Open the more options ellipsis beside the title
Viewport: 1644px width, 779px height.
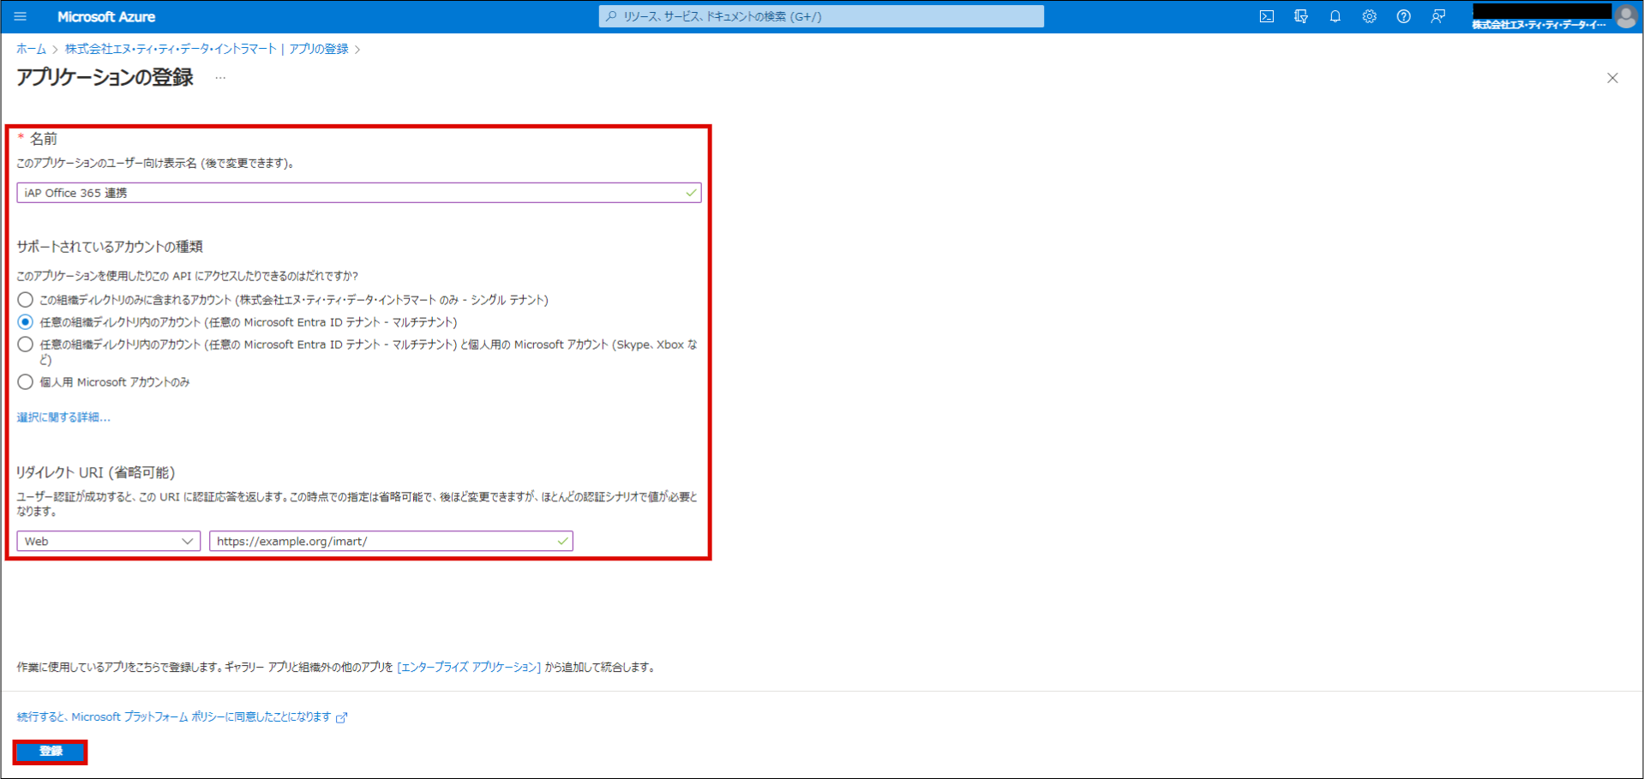click(220, 78)
